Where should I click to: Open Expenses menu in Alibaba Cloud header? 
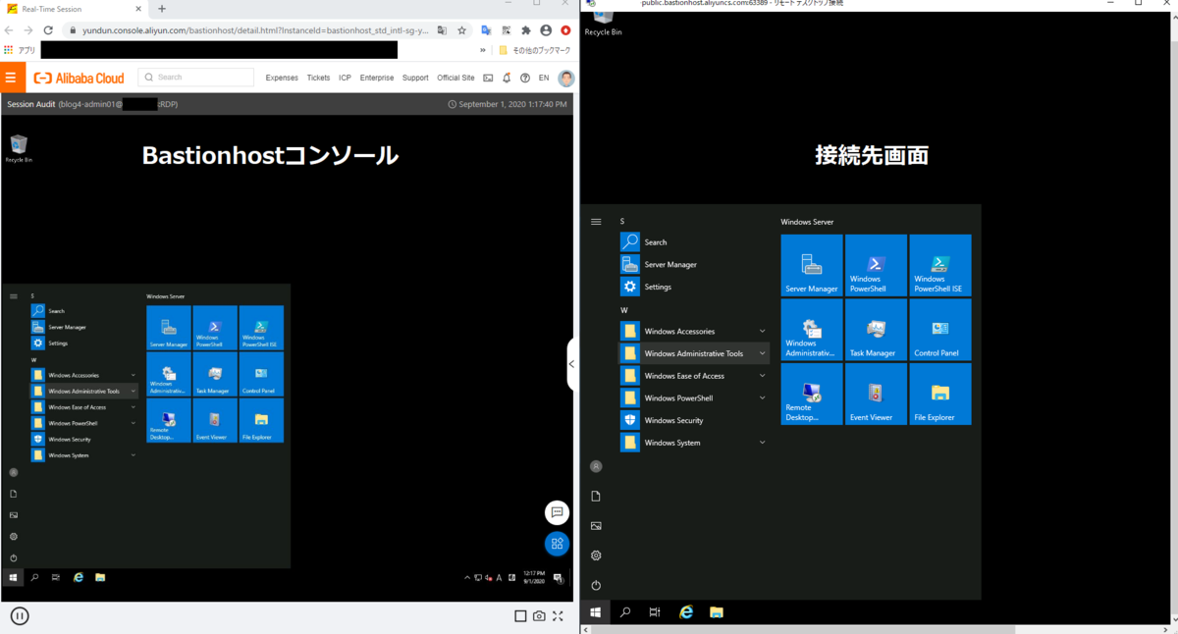[282, 78]
